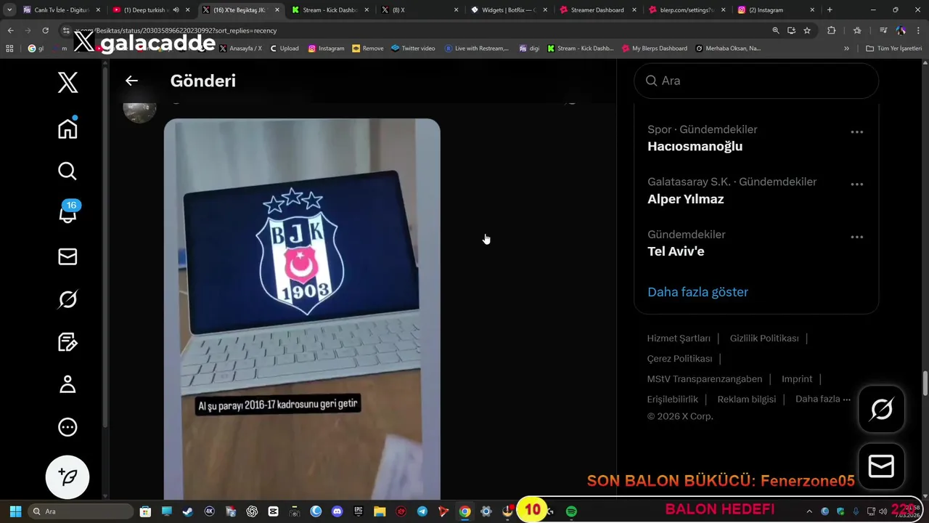Open Twitter video bookmark
This screenshot has height=523, width=929.
tap(413, 49)
